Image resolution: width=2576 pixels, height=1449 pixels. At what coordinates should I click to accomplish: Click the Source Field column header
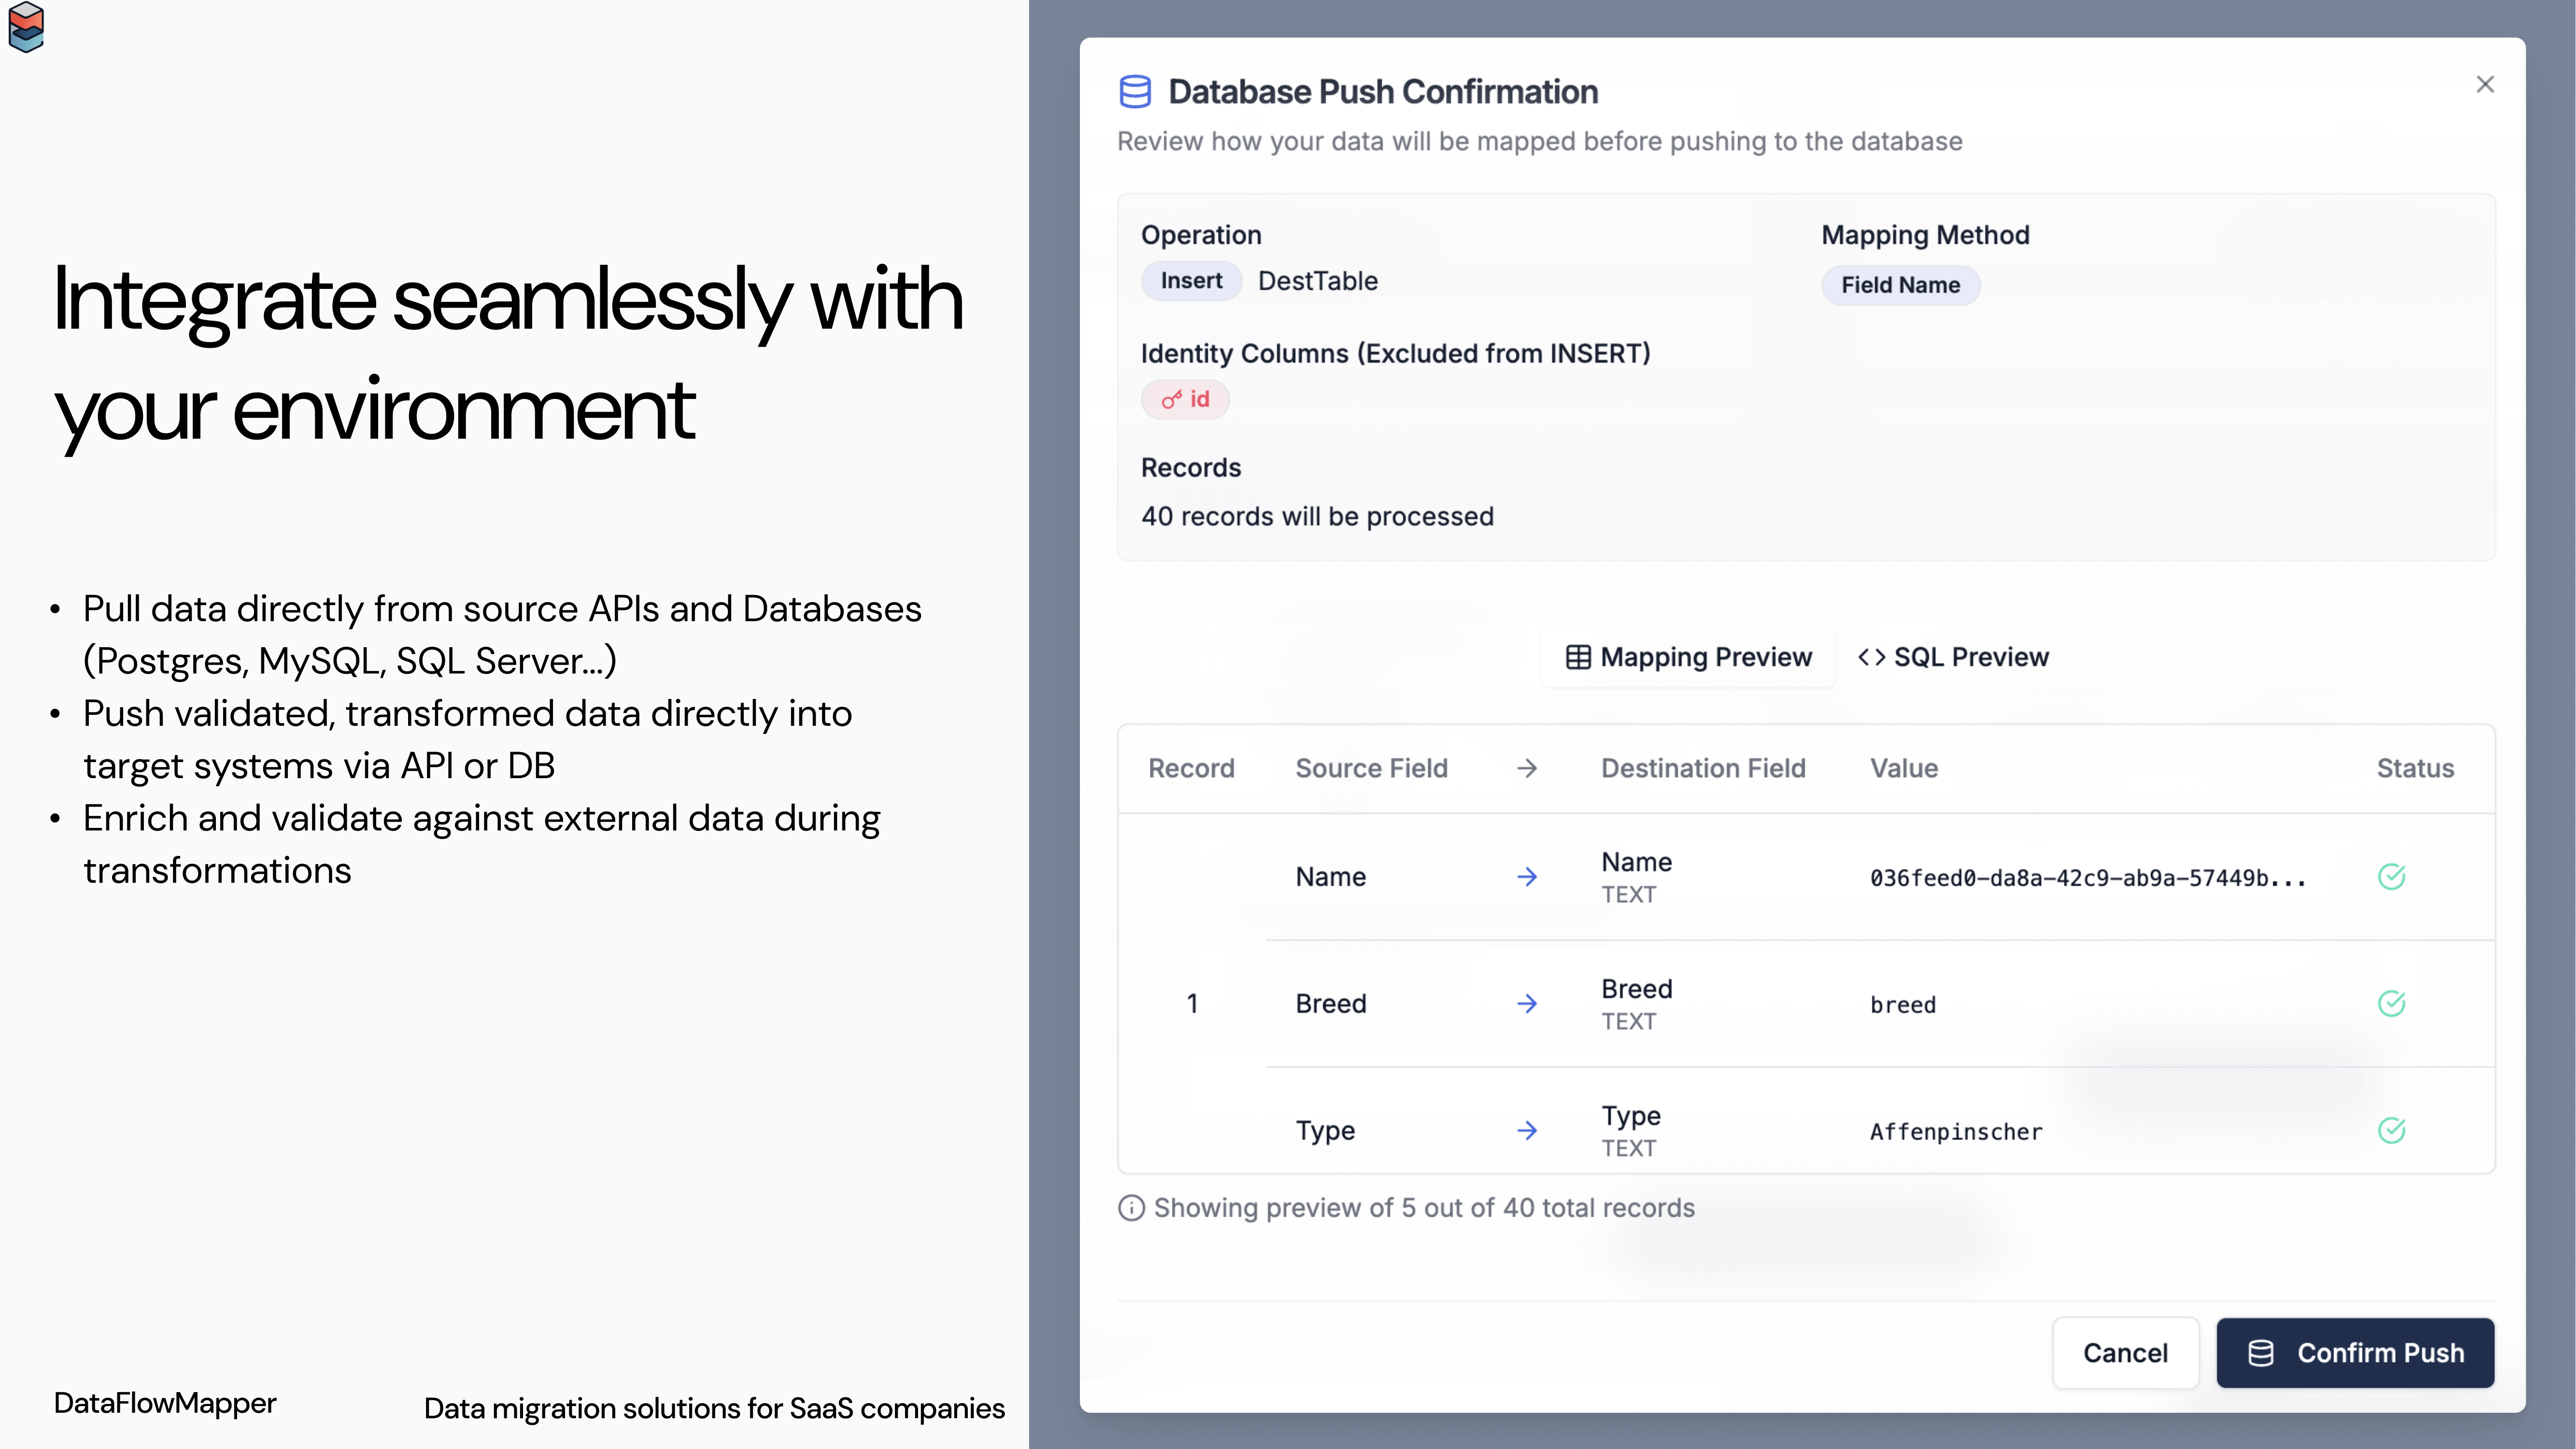click(1371, 768)
